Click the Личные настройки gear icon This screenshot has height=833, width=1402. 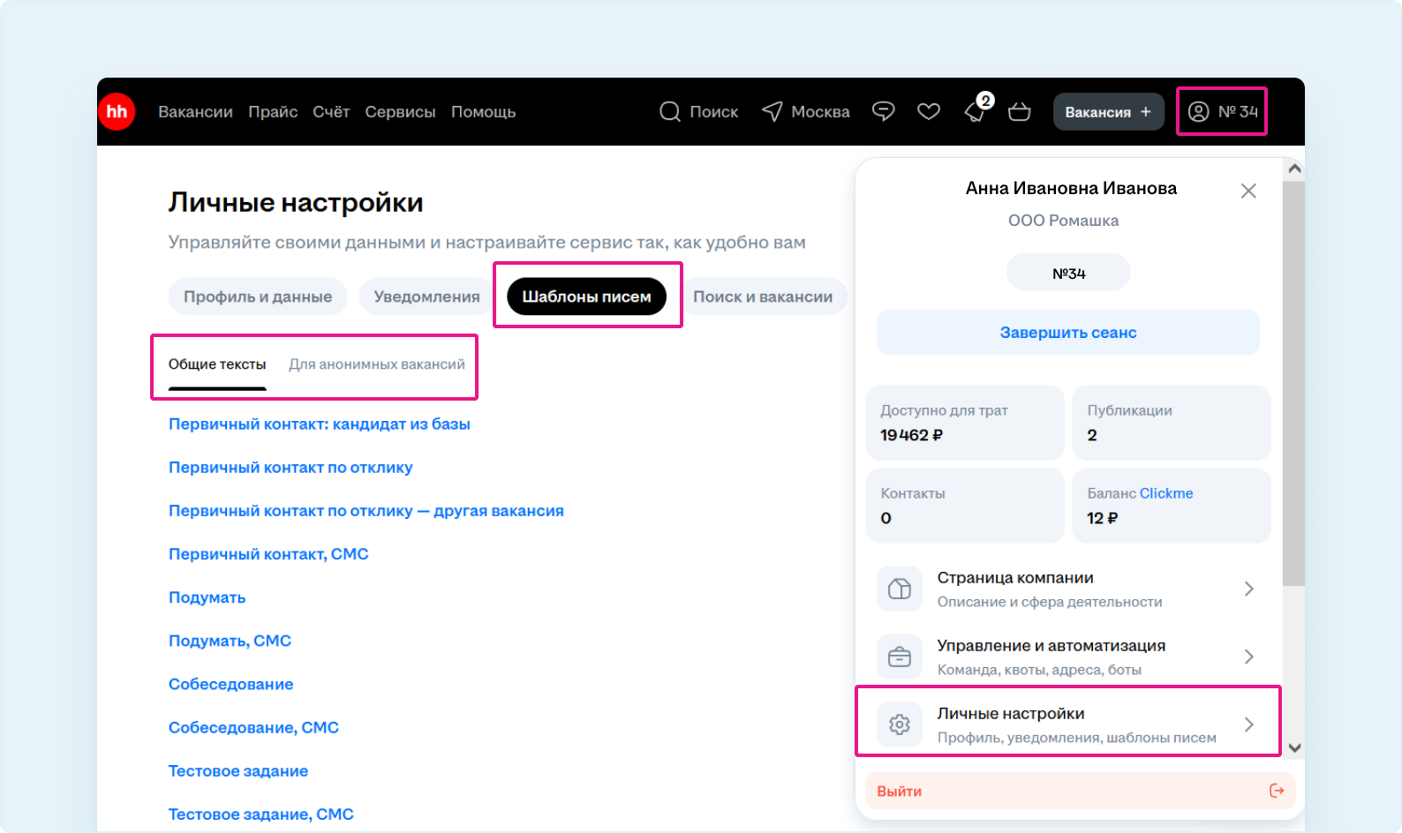click(x=900, y=724)
